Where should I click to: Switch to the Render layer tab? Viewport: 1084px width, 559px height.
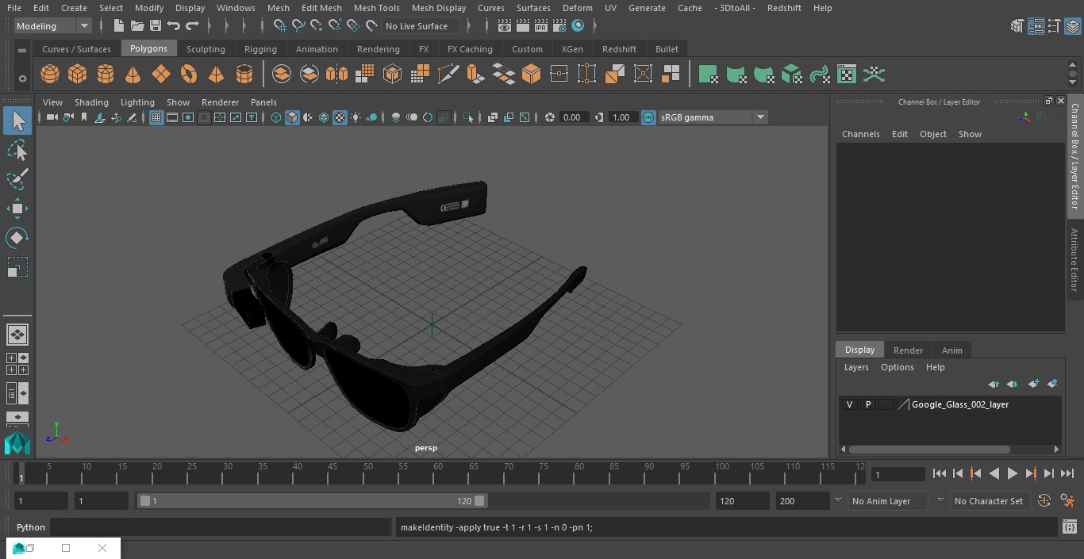point(908,350)
